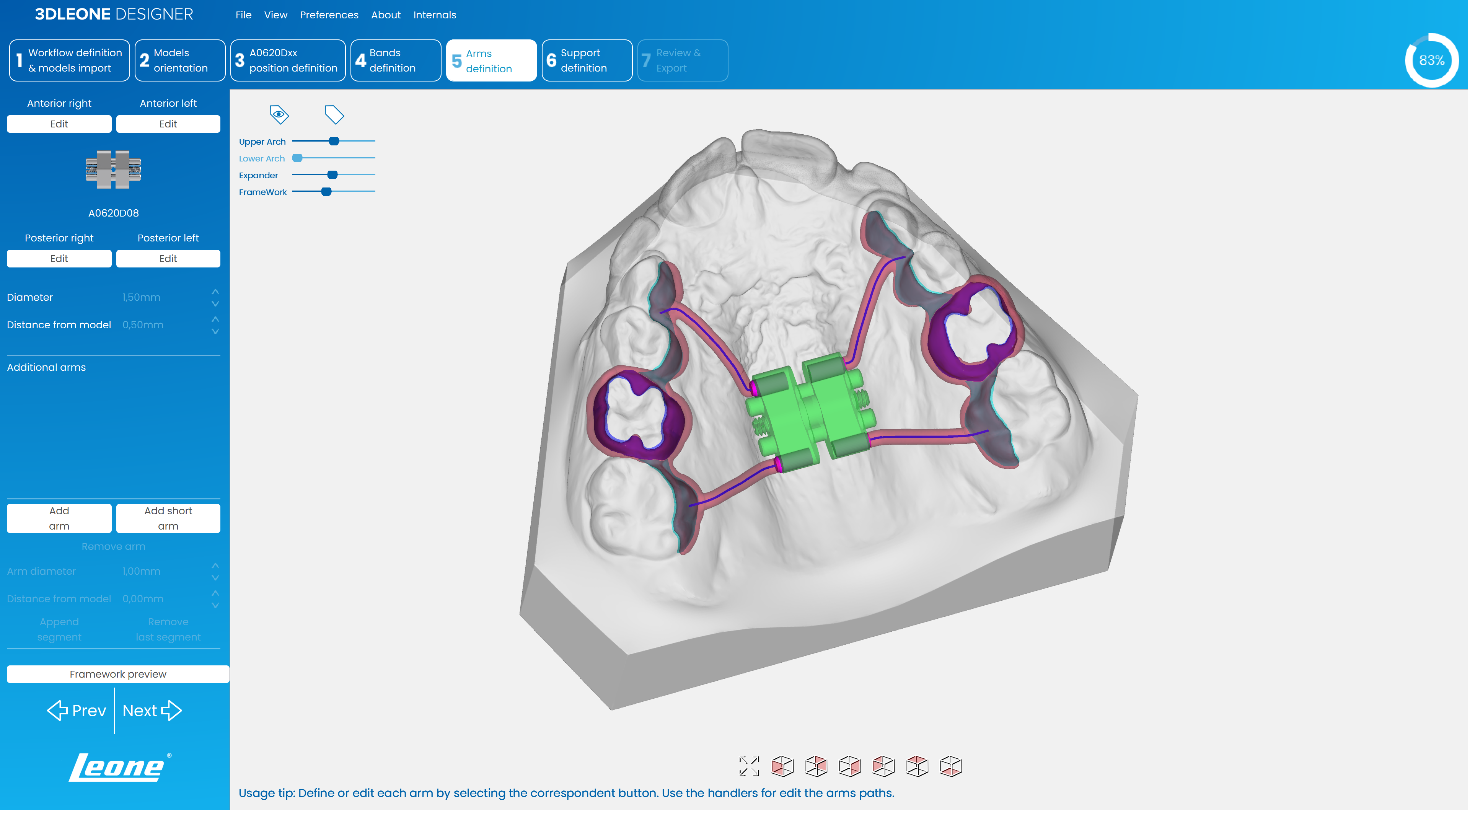Image resolution: width=1470 pixels, height=828 pixels.
Task: Increase Diameter with the up chevron
Action: point(215,291)
